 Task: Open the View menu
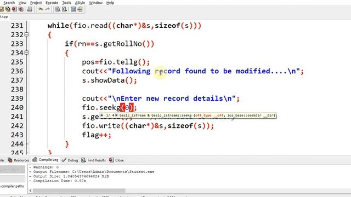coord(22,3)
